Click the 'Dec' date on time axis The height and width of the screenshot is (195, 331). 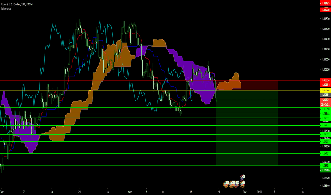pos(244,192)
